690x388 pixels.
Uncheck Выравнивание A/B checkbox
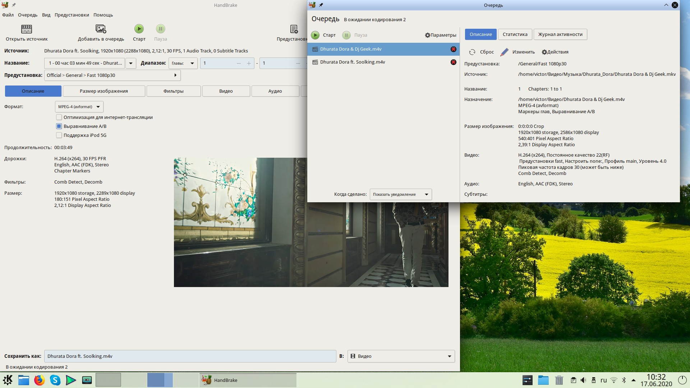point(59,126)
